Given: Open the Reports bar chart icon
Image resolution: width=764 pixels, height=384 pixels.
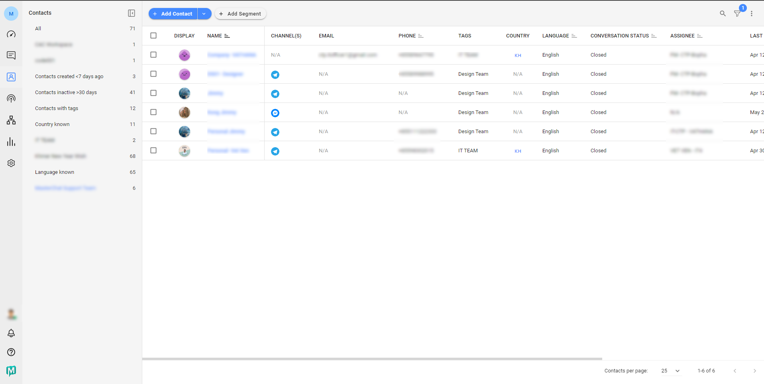Looking at the screenshot, I should click(x=11, y=142).
